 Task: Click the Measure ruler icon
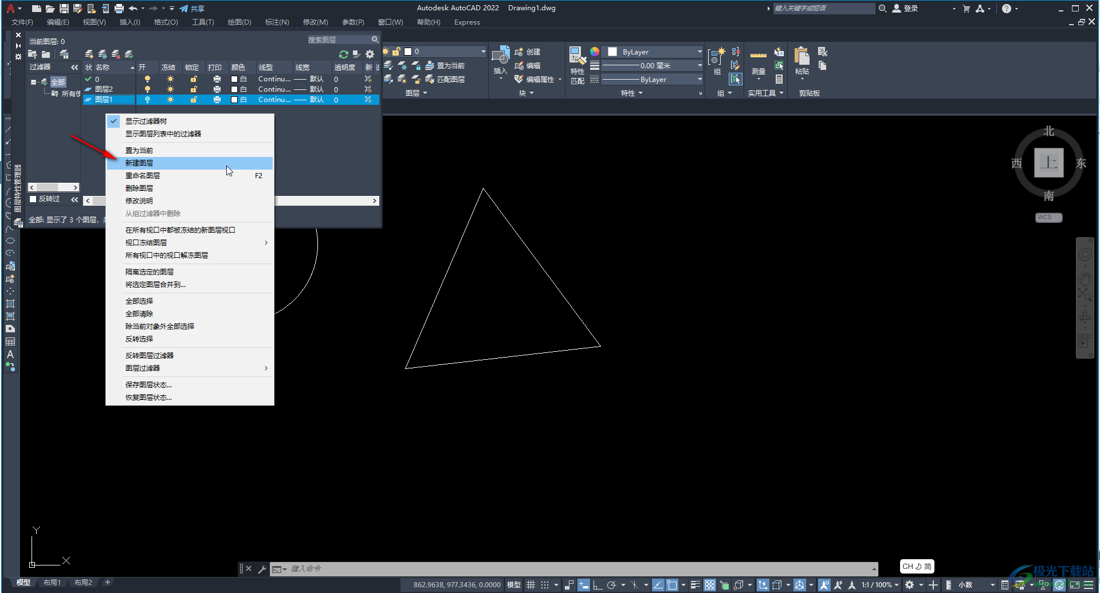[x=759, y=56]
